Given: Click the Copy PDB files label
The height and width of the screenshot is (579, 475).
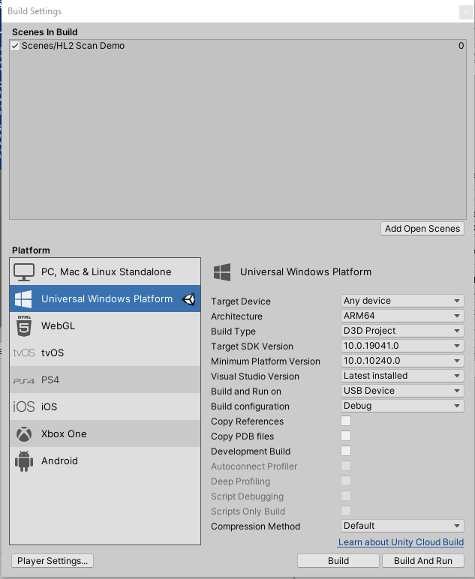Looking at the screenshot, I should coord(242,436).
